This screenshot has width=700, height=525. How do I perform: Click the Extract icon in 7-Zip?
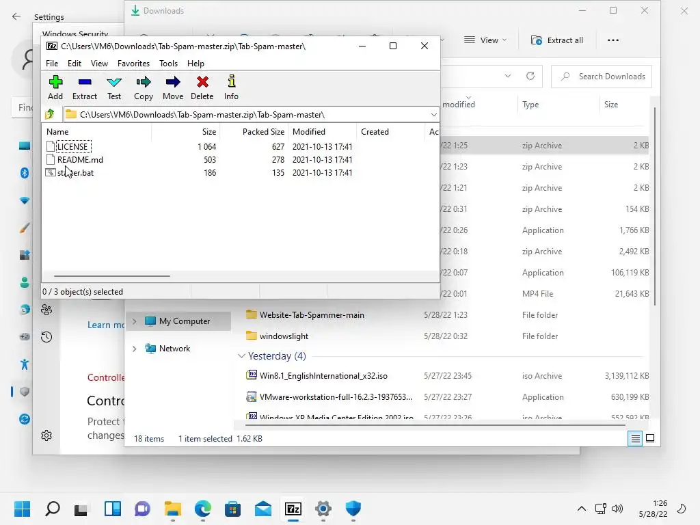tap(84, 87)
